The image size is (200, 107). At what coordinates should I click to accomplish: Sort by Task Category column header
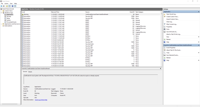pos(147,12)
